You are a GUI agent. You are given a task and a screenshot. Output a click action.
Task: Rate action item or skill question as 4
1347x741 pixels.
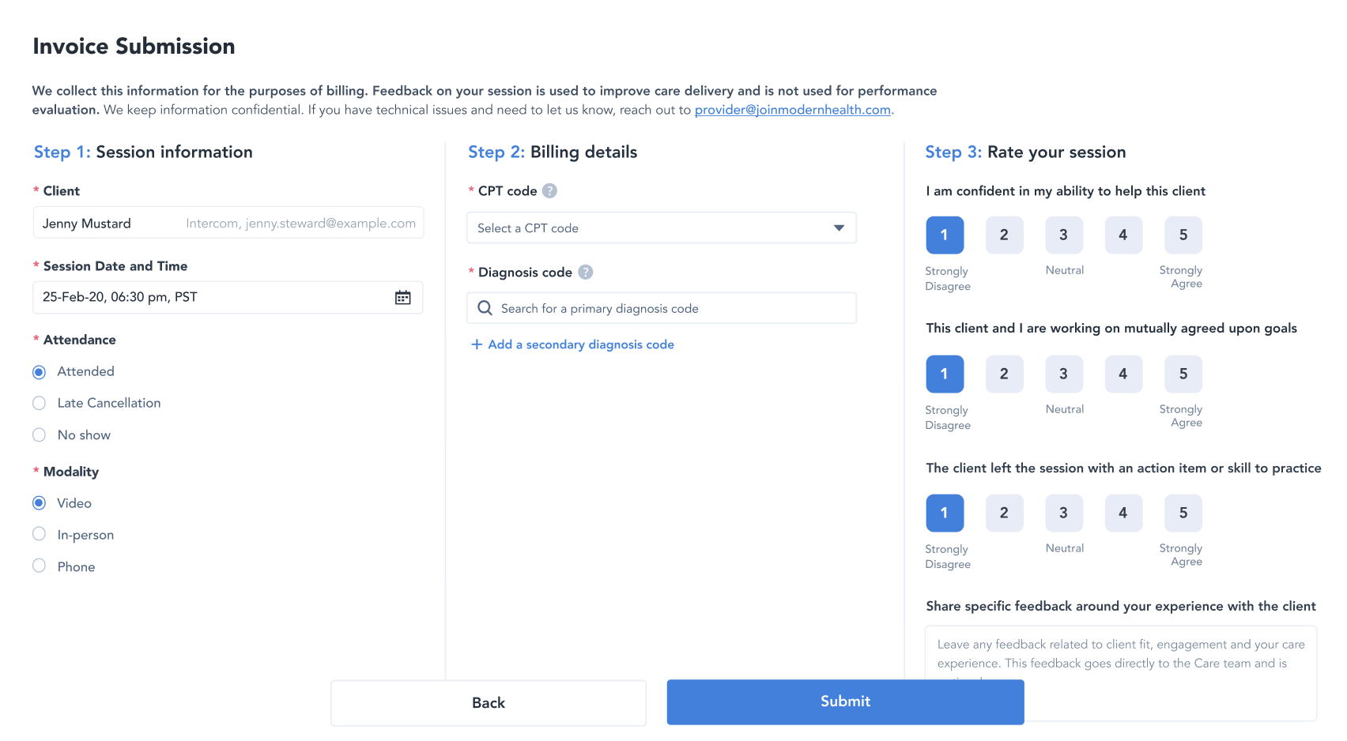pos(1122,513)
